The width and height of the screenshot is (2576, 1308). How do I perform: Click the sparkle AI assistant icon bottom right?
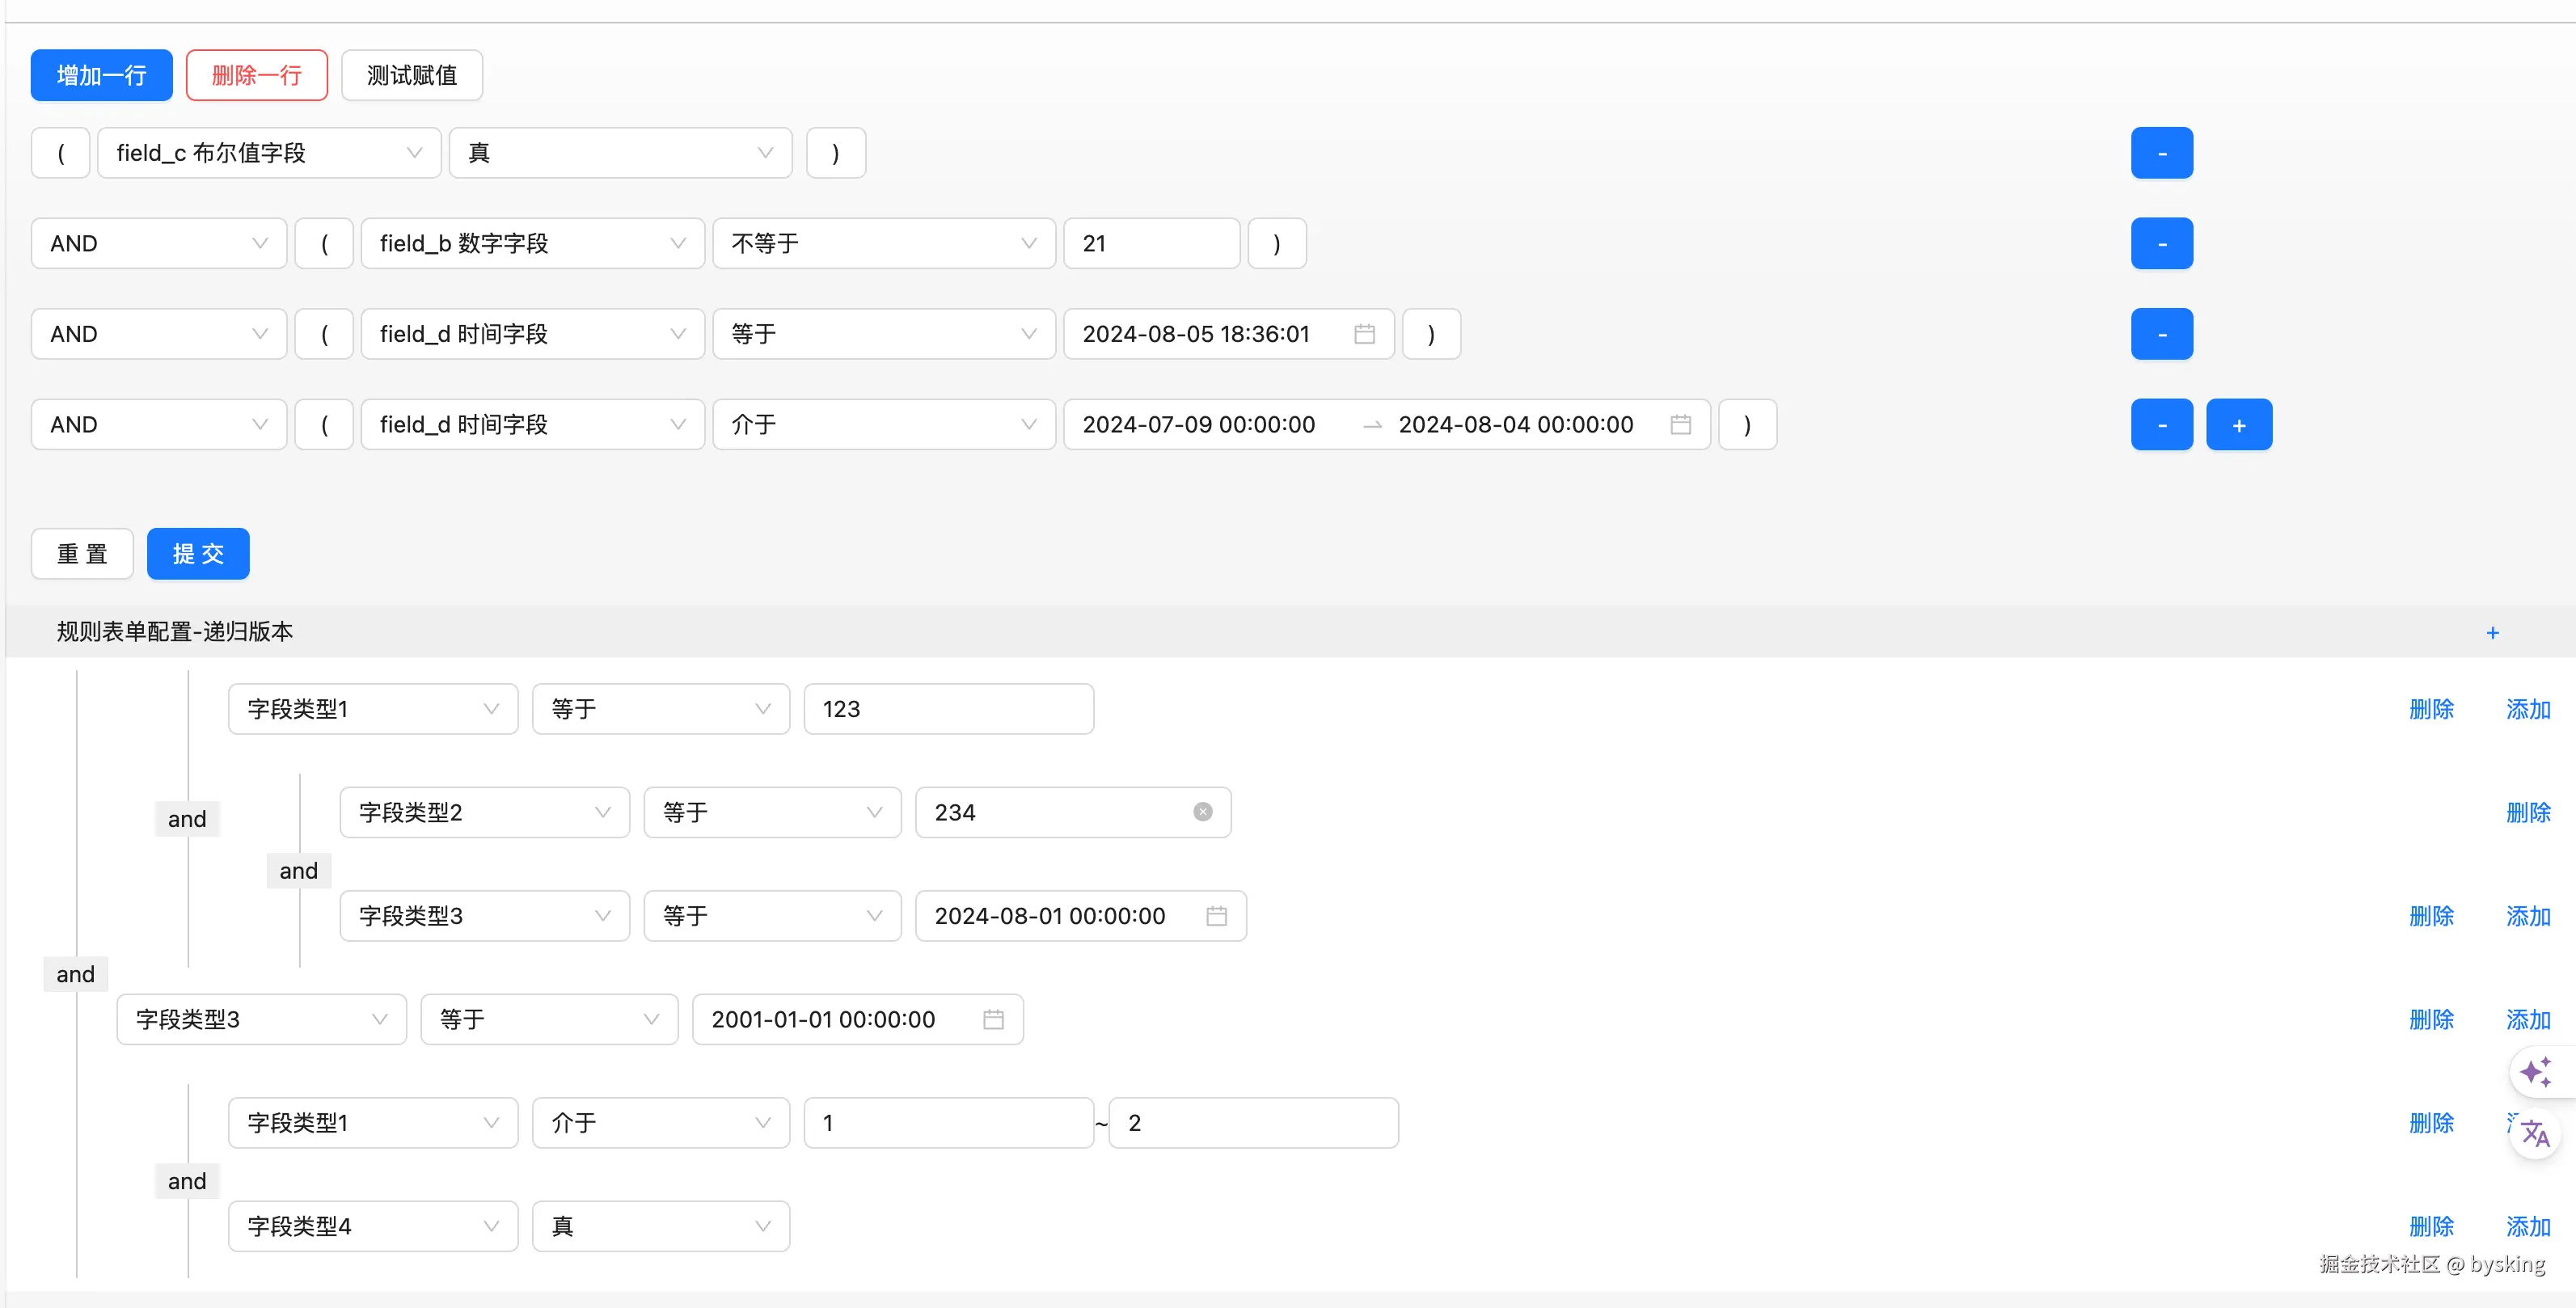click(x=2537, y=1071)
